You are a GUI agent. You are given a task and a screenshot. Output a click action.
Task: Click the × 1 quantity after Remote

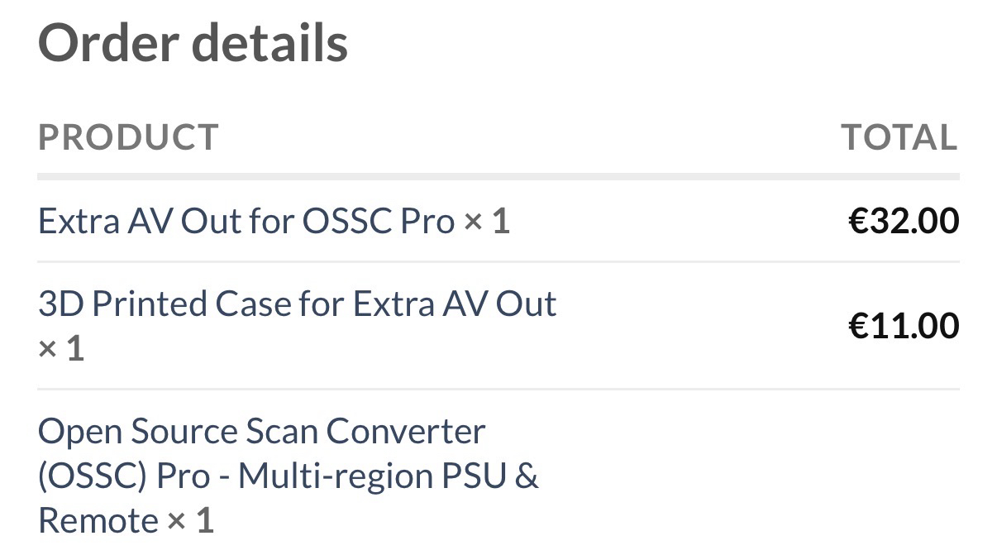coord(190,521)
